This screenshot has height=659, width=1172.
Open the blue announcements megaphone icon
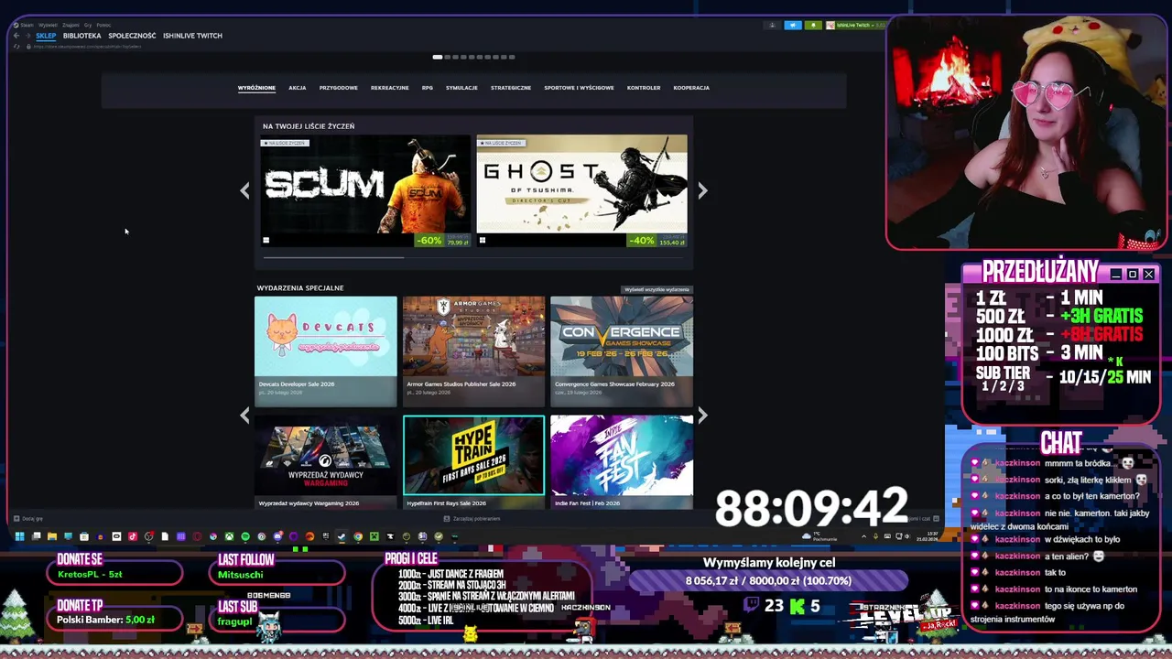[793, 25]
